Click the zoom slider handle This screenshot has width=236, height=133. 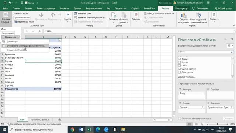[217, 124]
